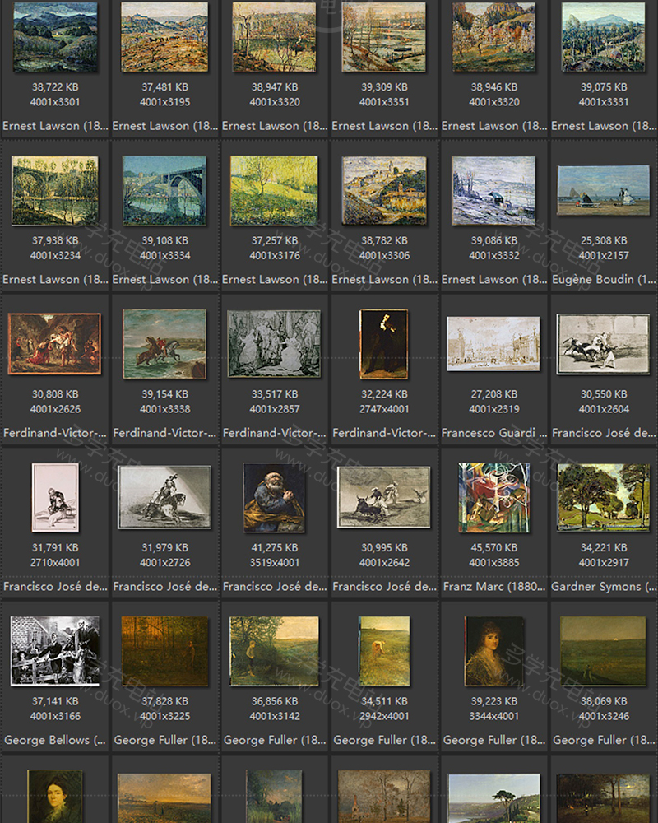The width and height of the screenshot is (658, 823).
Task: Open the Goya old man praying painting
Action: (274, 497)
